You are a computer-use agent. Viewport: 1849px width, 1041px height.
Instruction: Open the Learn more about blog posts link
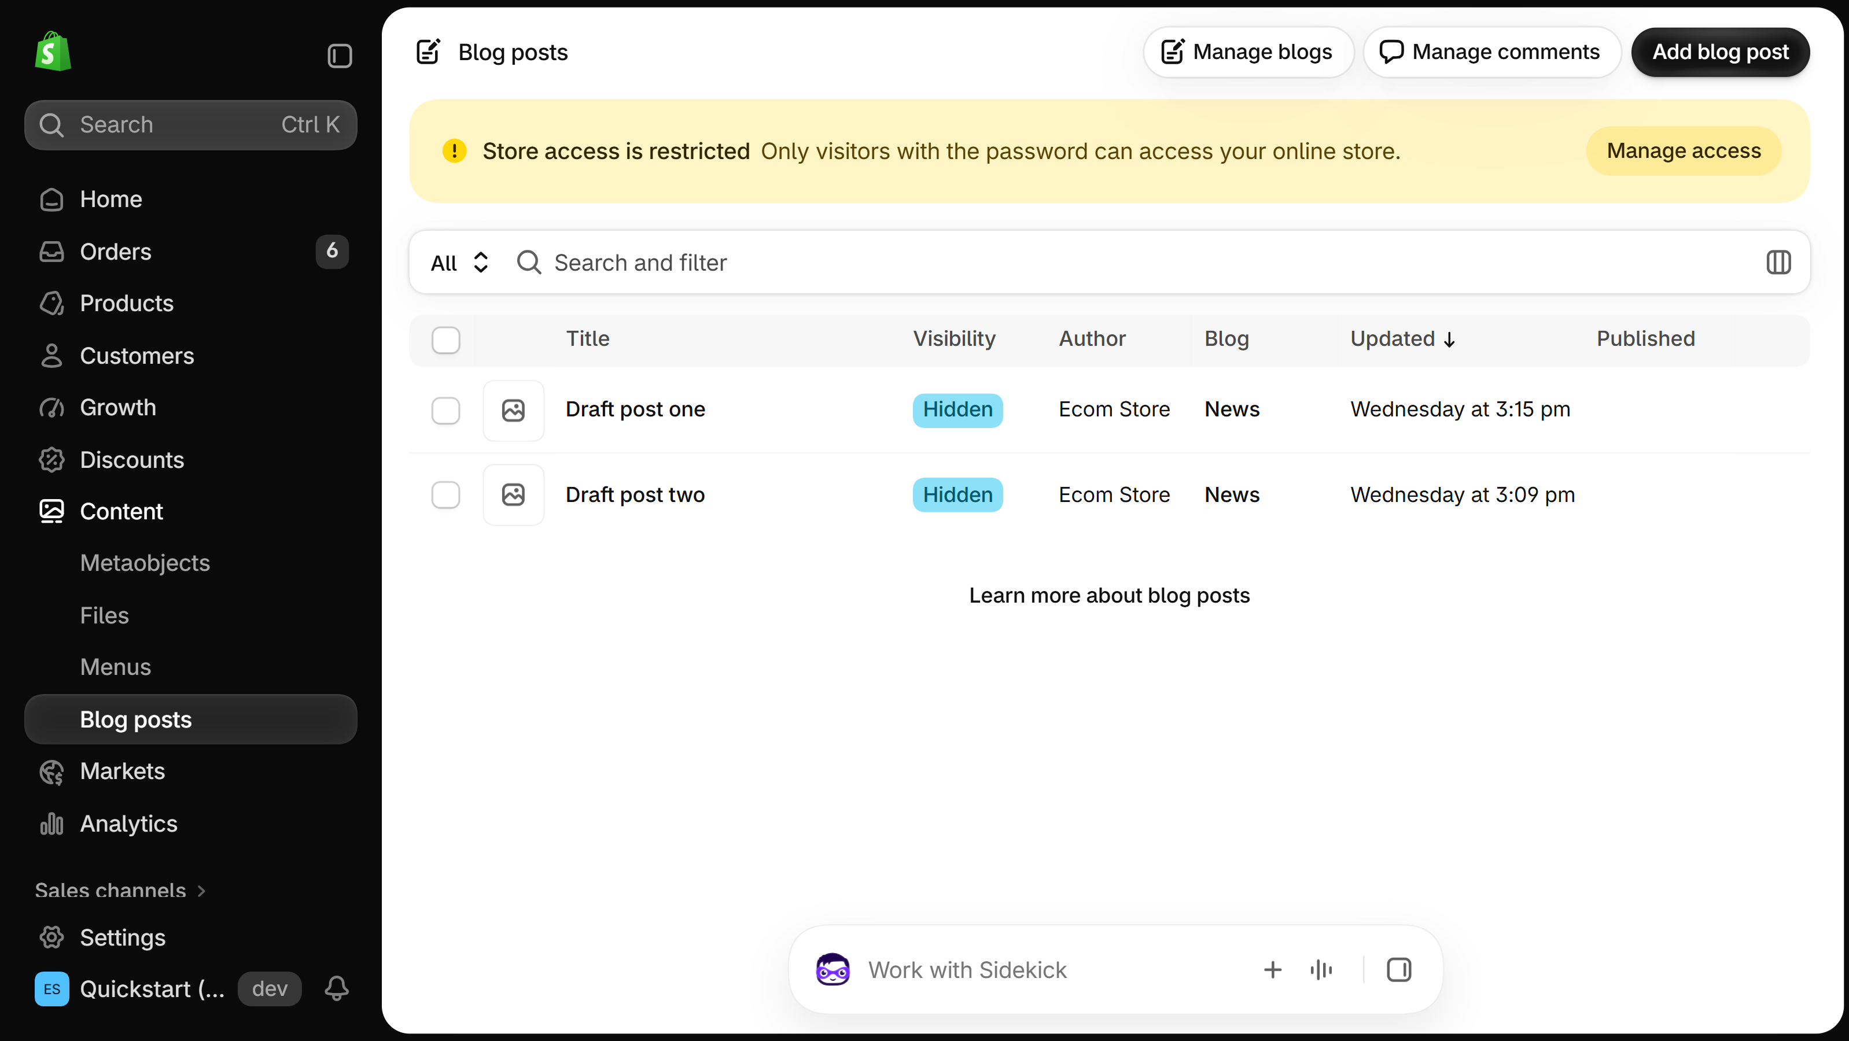click(1109, 596)
